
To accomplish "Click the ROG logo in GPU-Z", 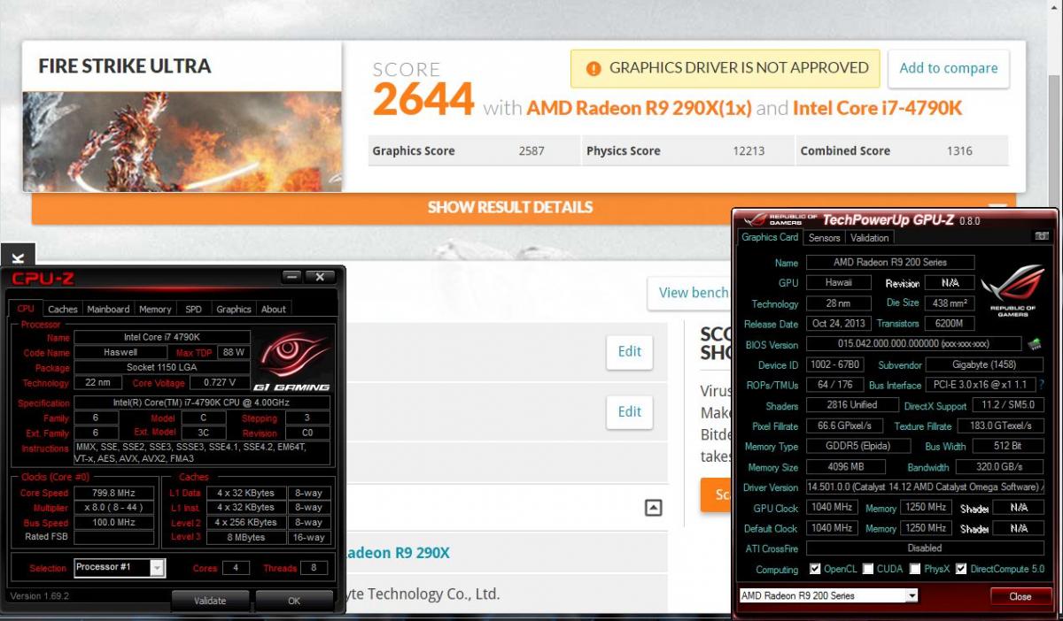I will pyautogui.click(x=1013, y=291).
